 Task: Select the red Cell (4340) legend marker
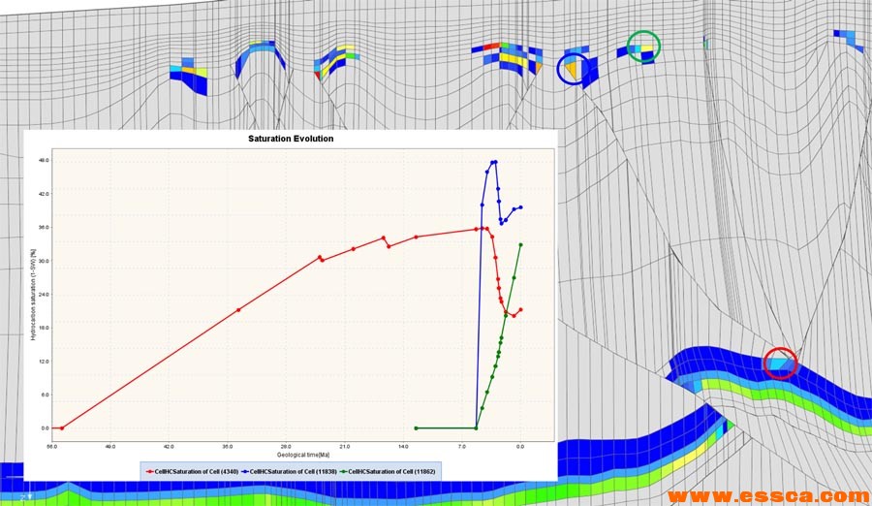tap(151, 470)
